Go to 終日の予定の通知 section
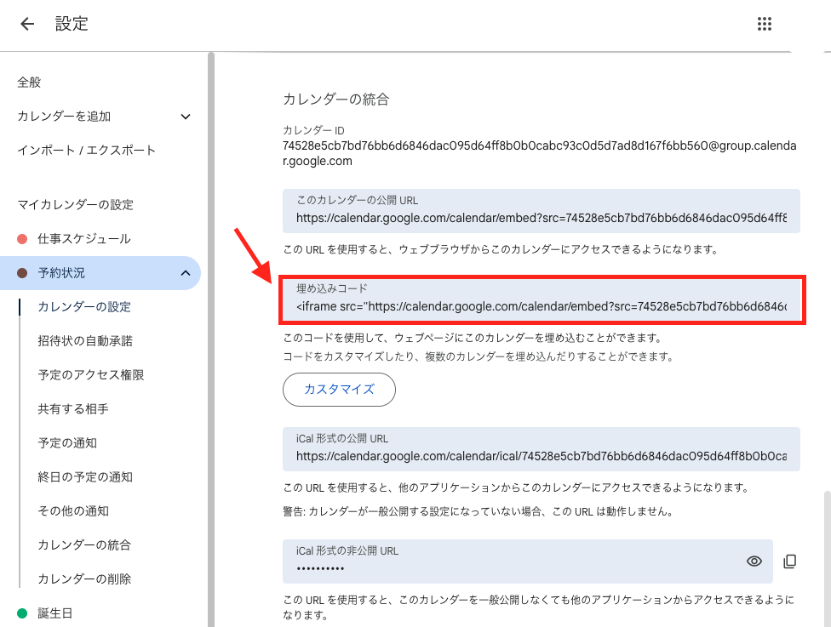Screen dimensions: 831x627 (x=85, y=476)
